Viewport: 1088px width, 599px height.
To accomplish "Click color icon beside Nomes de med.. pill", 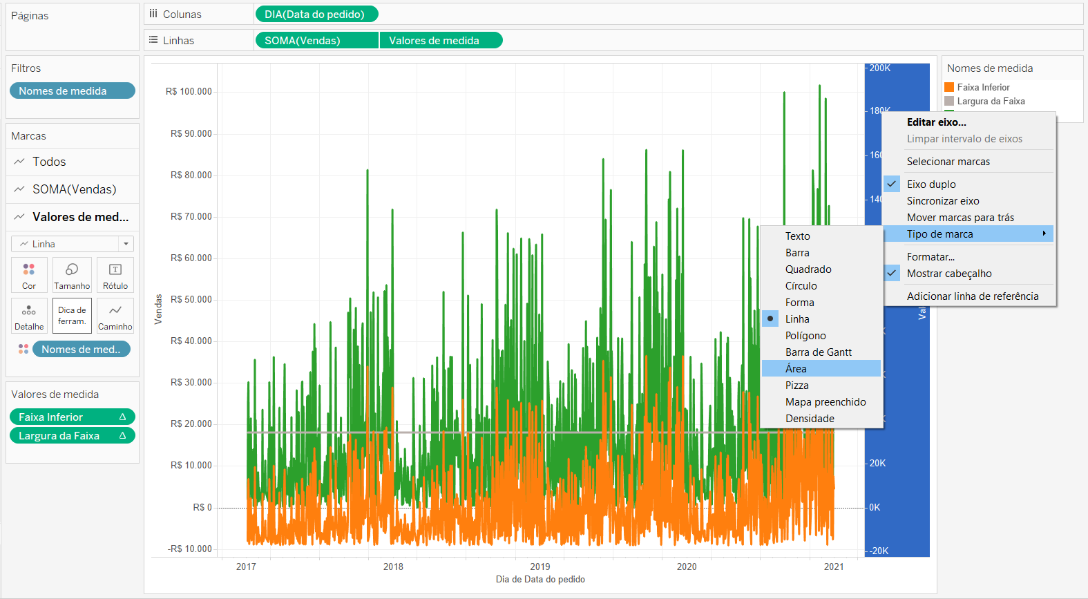I will coord(23,350).
